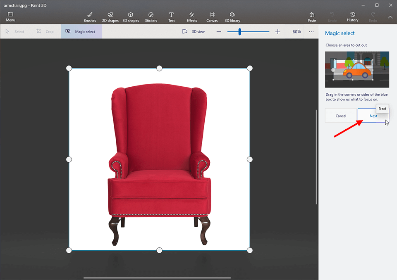Paste from clipboard
Screen dimensions: 397x280
click(x=311, y=17)
